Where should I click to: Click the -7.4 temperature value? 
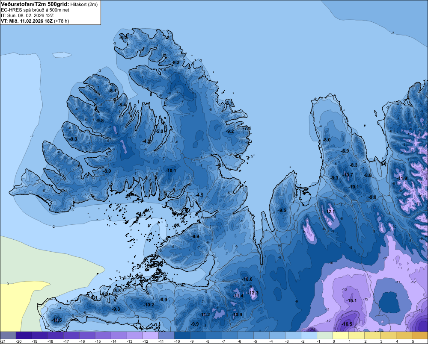point(247,128)
